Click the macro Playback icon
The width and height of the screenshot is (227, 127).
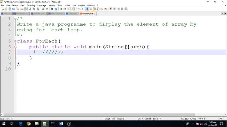[x=118, y=9]
